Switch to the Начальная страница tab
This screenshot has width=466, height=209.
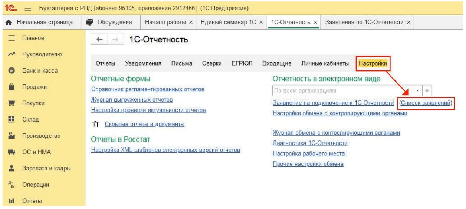click(x=41, y=22)
